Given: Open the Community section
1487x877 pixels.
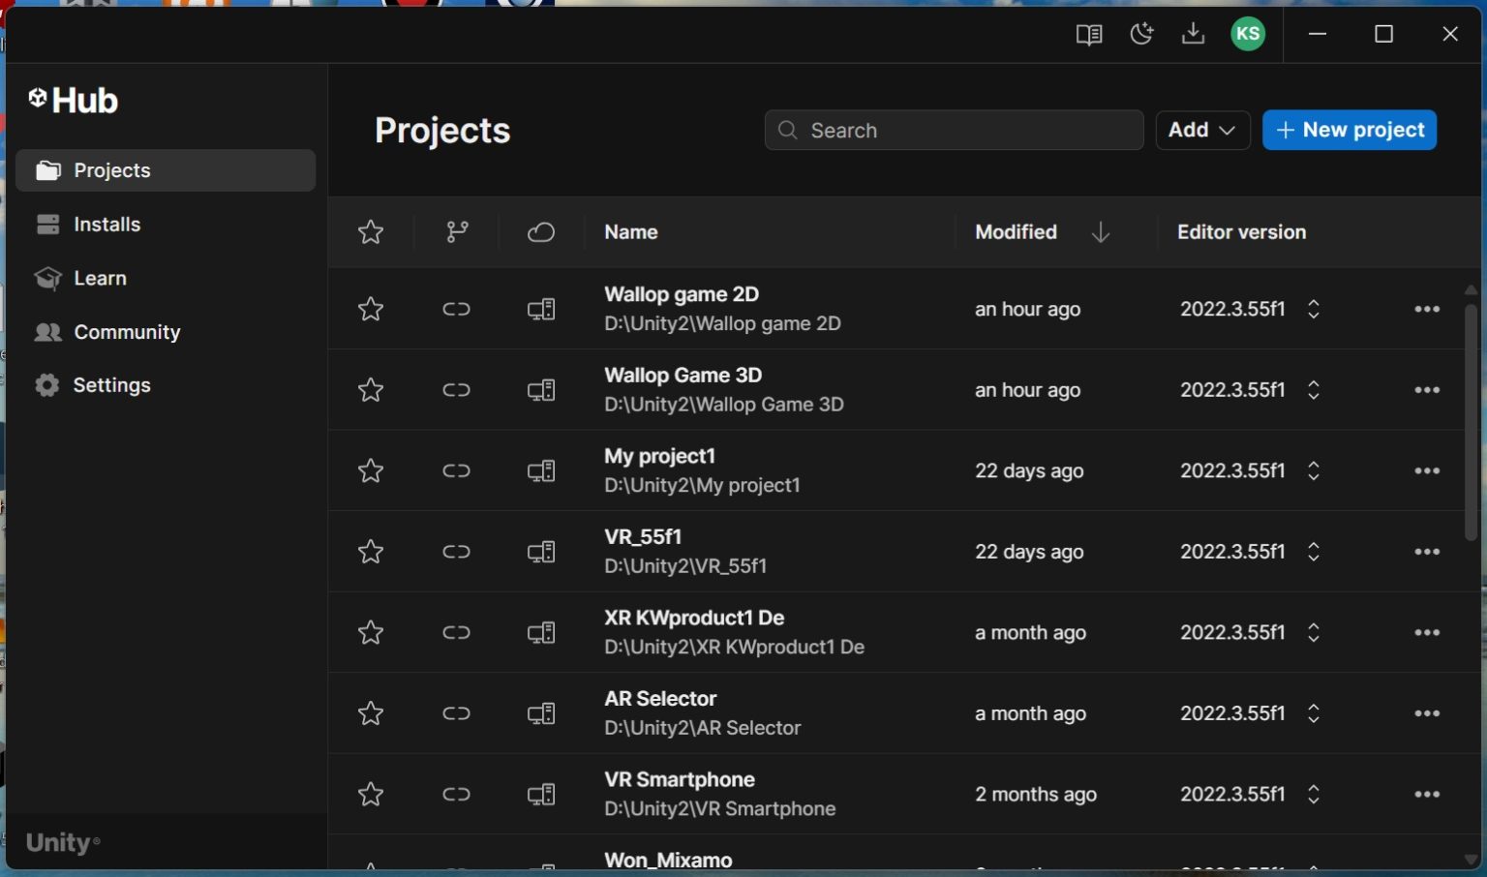Looking at the screenshot, I should 127,331.
